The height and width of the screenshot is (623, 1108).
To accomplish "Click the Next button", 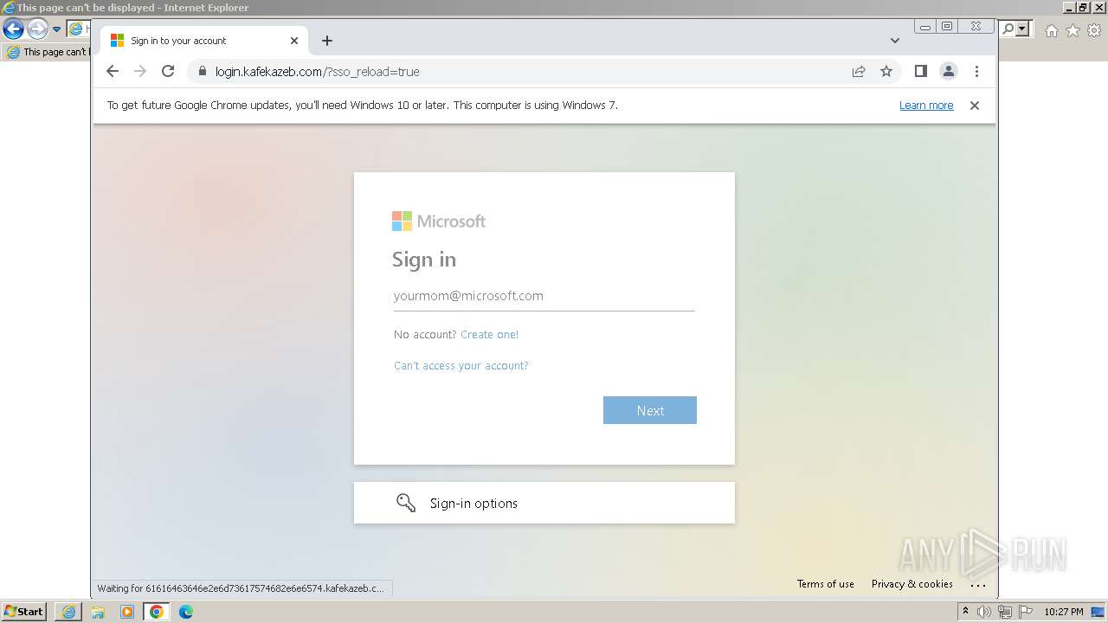I will 650,410.
